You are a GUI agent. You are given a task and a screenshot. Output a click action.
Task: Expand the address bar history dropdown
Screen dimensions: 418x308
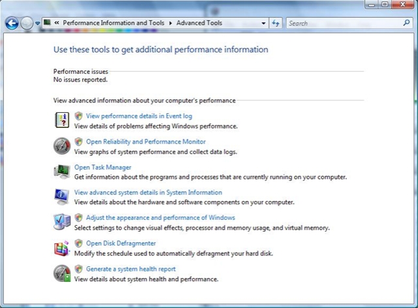(263, 23)
